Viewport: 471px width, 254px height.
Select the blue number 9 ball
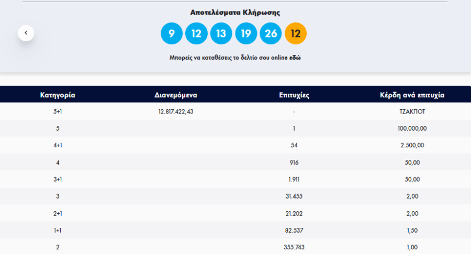(x=171, y=34)
